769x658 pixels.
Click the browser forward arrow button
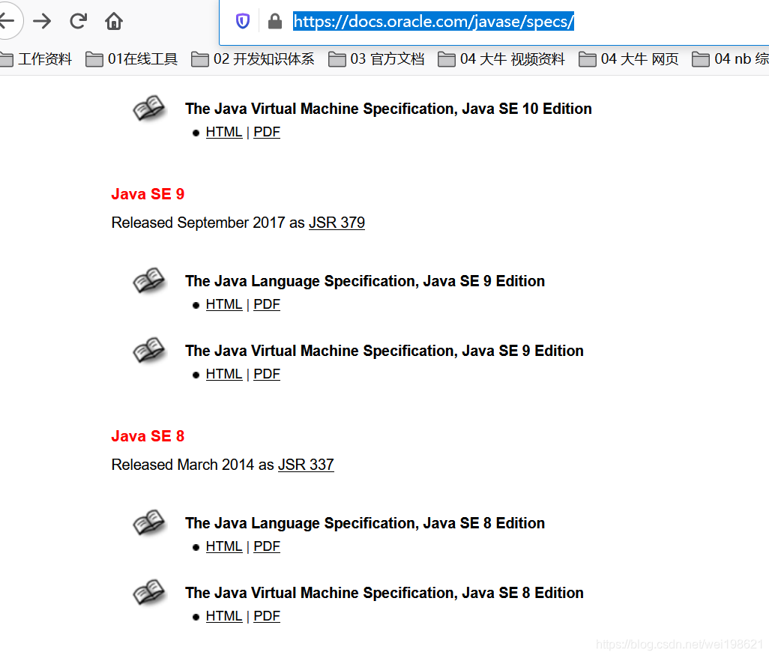click(x=42, y=21)
